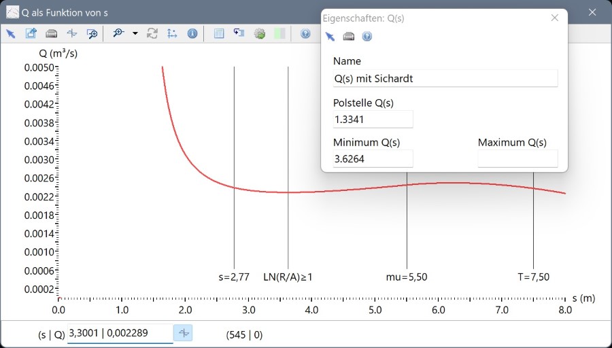612x348 pixels.
Task: Select the pointer arrow tool in main toolbar
Action: (x=11, y=33)
